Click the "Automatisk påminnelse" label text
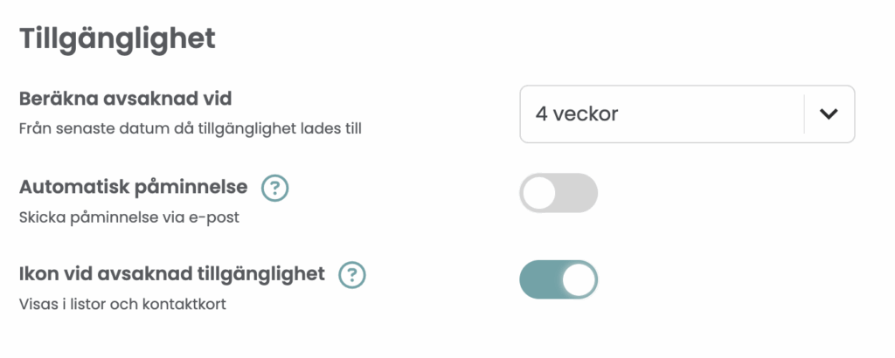The height and width of the screenshot is (358, 895). (x=133, y=186)
